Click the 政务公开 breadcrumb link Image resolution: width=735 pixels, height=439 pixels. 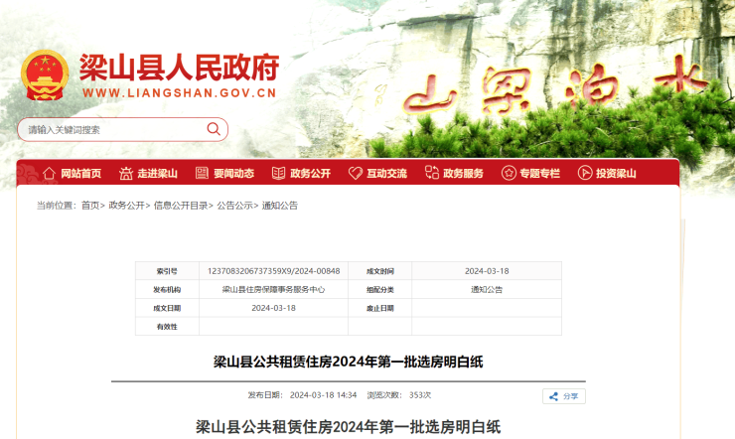[x=126, y=206]
